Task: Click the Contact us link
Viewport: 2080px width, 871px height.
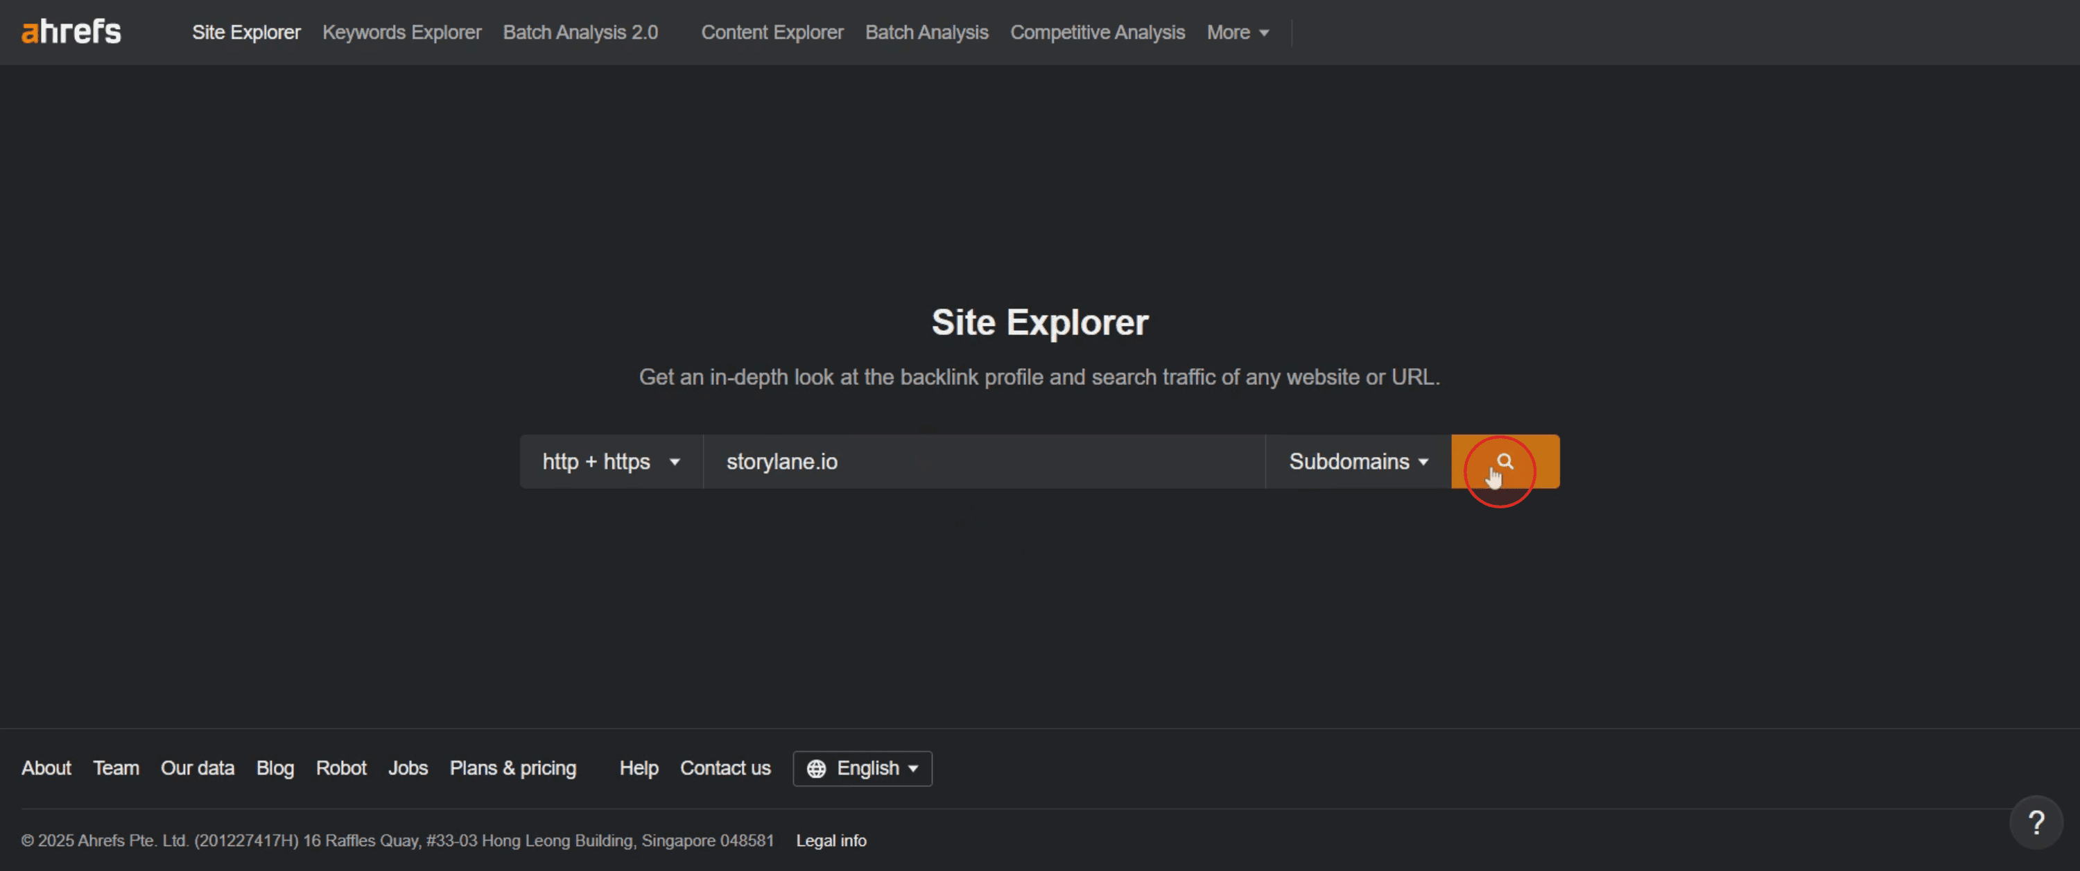Action: point(725,768)
